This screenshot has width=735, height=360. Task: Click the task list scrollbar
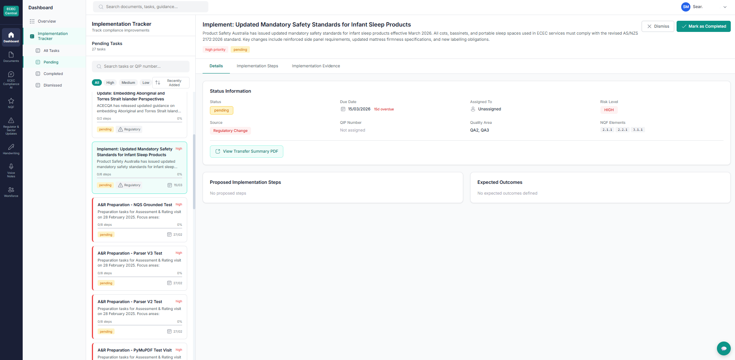194,172
